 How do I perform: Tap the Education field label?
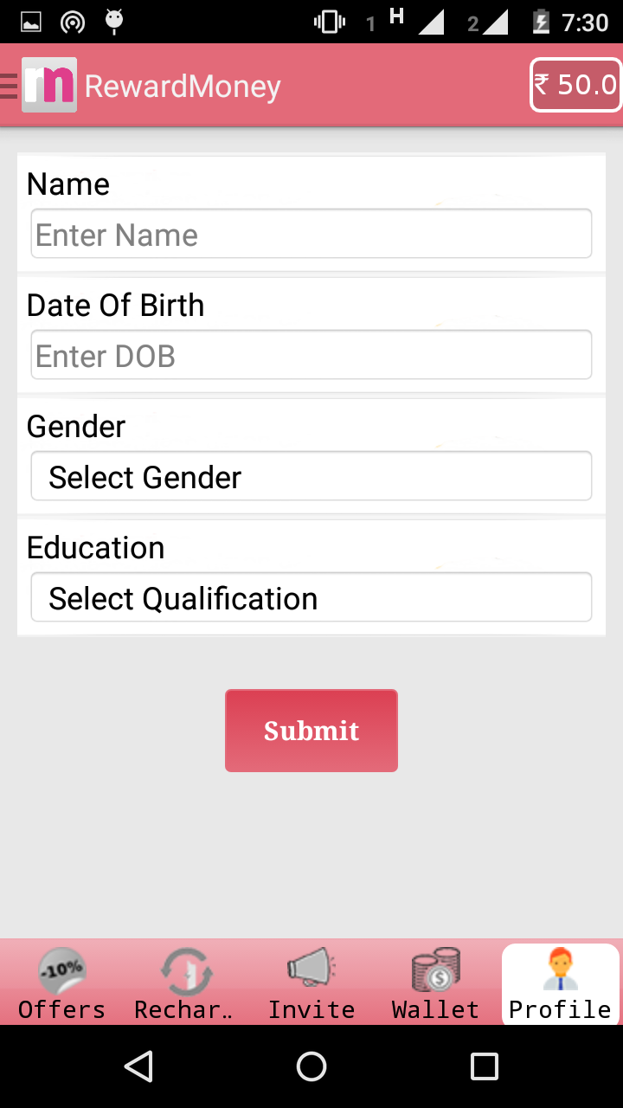coord(95,547)
